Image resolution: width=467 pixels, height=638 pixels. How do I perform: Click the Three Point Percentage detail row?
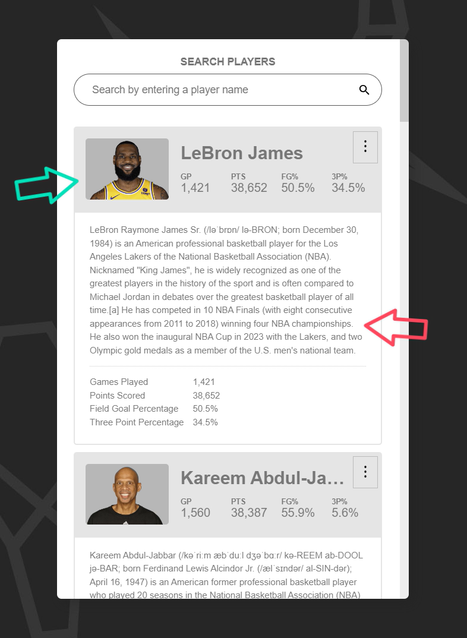tap(154, 422)
